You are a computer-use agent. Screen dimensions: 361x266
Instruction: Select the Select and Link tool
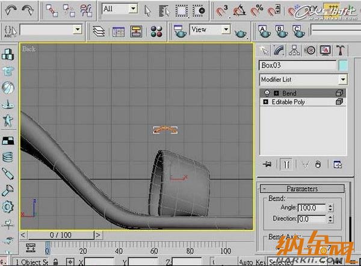tap(52, 10)
